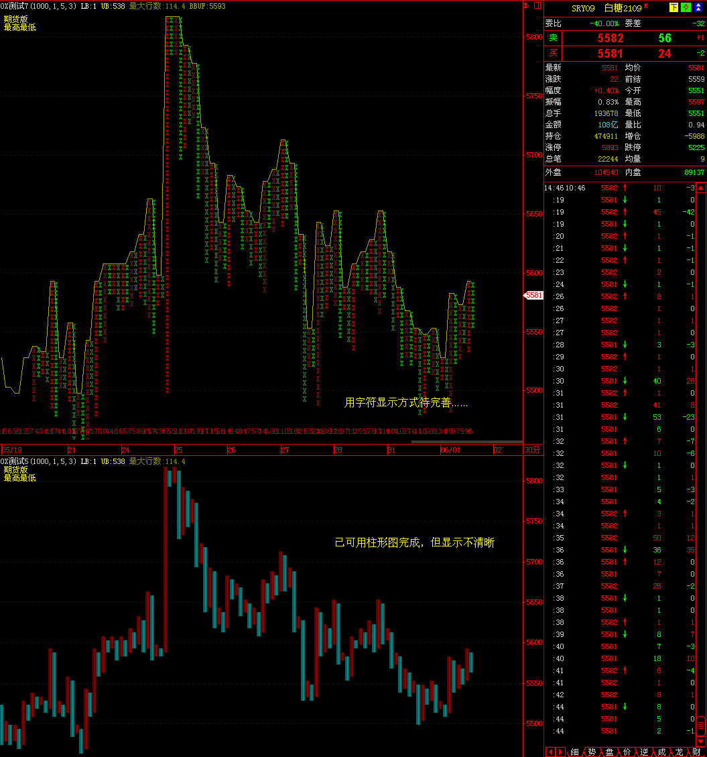Click the 06/01 date marker

[x=450, y=450]
